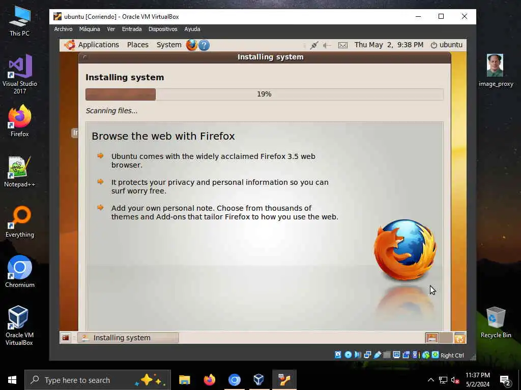Screen dimensions: 521x390
Task: Click the muted speaker icon in system tray
Action: (x=455, y=380)
